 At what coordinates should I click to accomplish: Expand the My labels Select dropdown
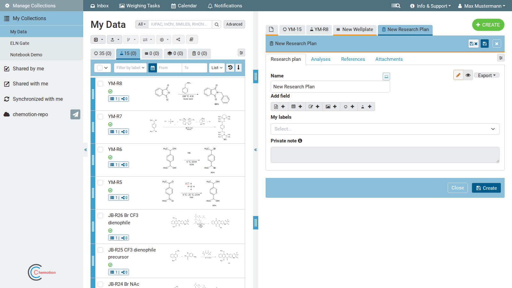[x=385, y=129]
